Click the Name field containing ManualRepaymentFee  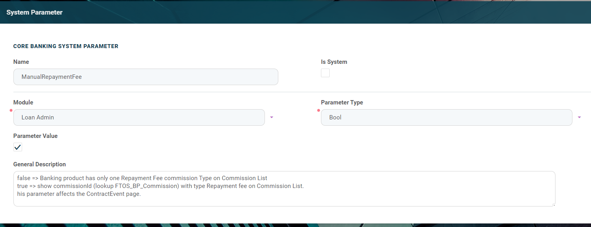click(145, 77)
